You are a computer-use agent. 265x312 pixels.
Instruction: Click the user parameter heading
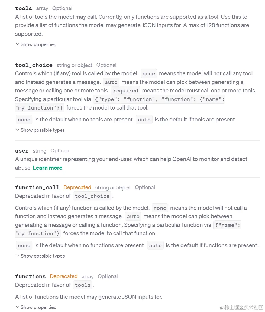(x=22, y=151)
